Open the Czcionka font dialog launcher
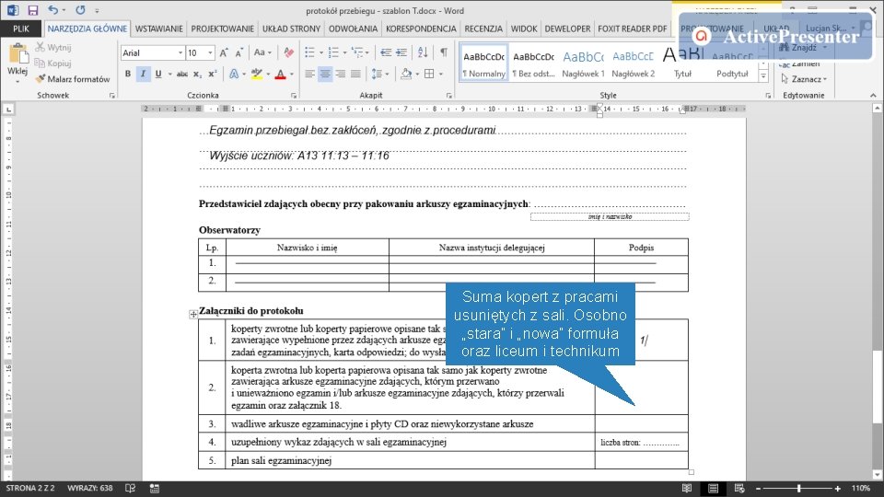Screen dimensions: 884x497 click(293, 96)
